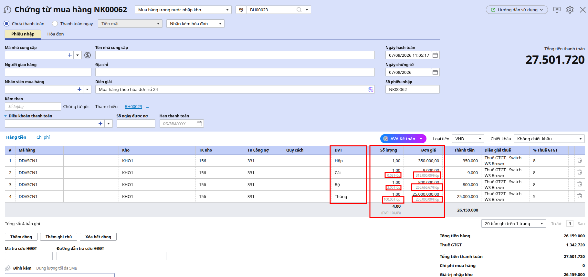The width and height of the screenshot is (588, 277).
Task: Open the BH00023 reference link
Action: [133, 106]
